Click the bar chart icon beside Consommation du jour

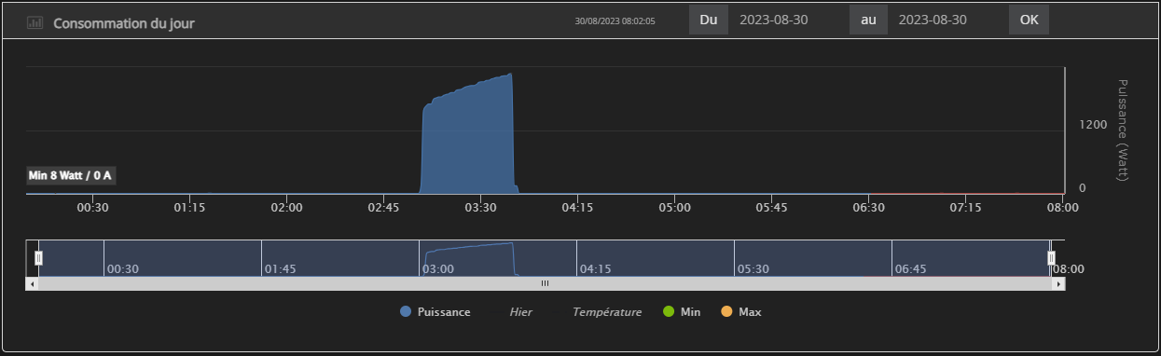tap(35, 22)
